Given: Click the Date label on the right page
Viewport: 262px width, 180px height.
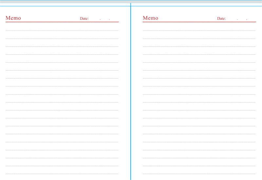Looking at the screenshot, I should [x=221, y=19].
